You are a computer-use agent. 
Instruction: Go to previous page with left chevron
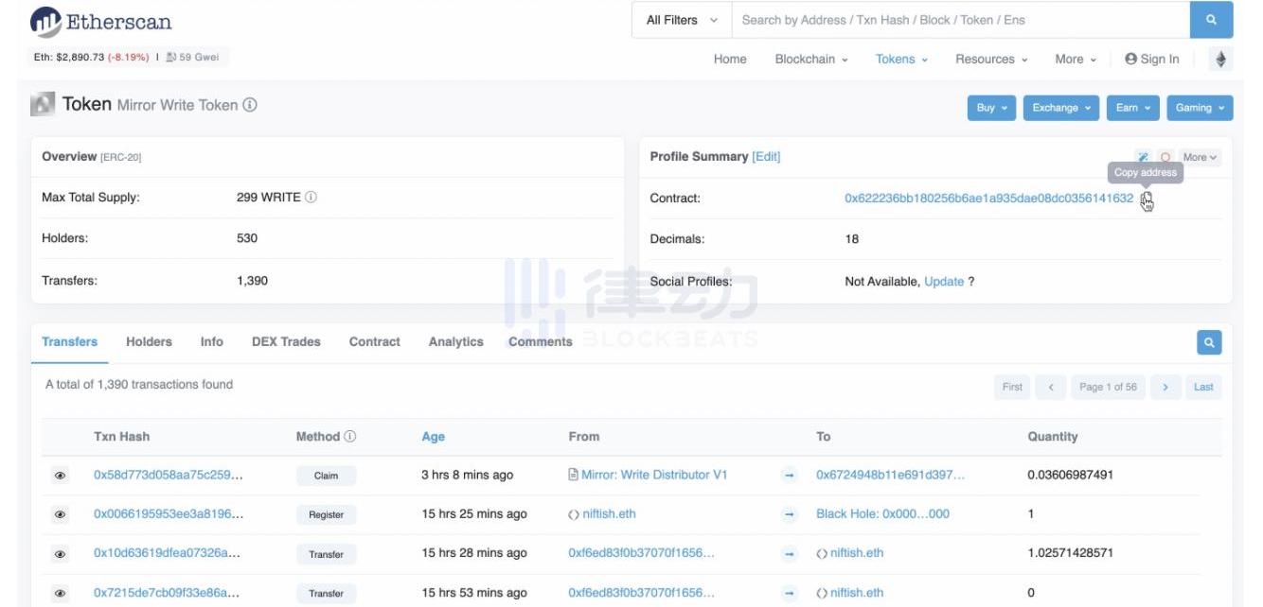1051,387
